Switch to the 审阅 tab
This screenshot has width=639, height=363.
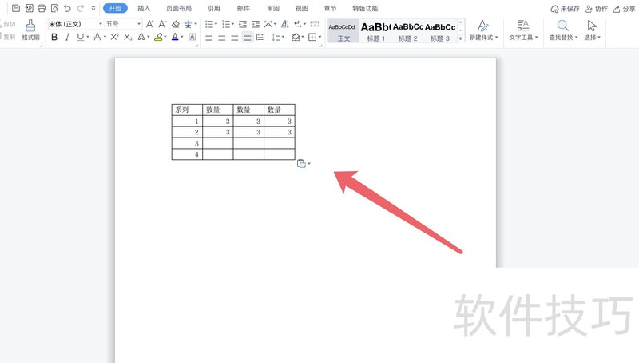click(x=273, y=8)
